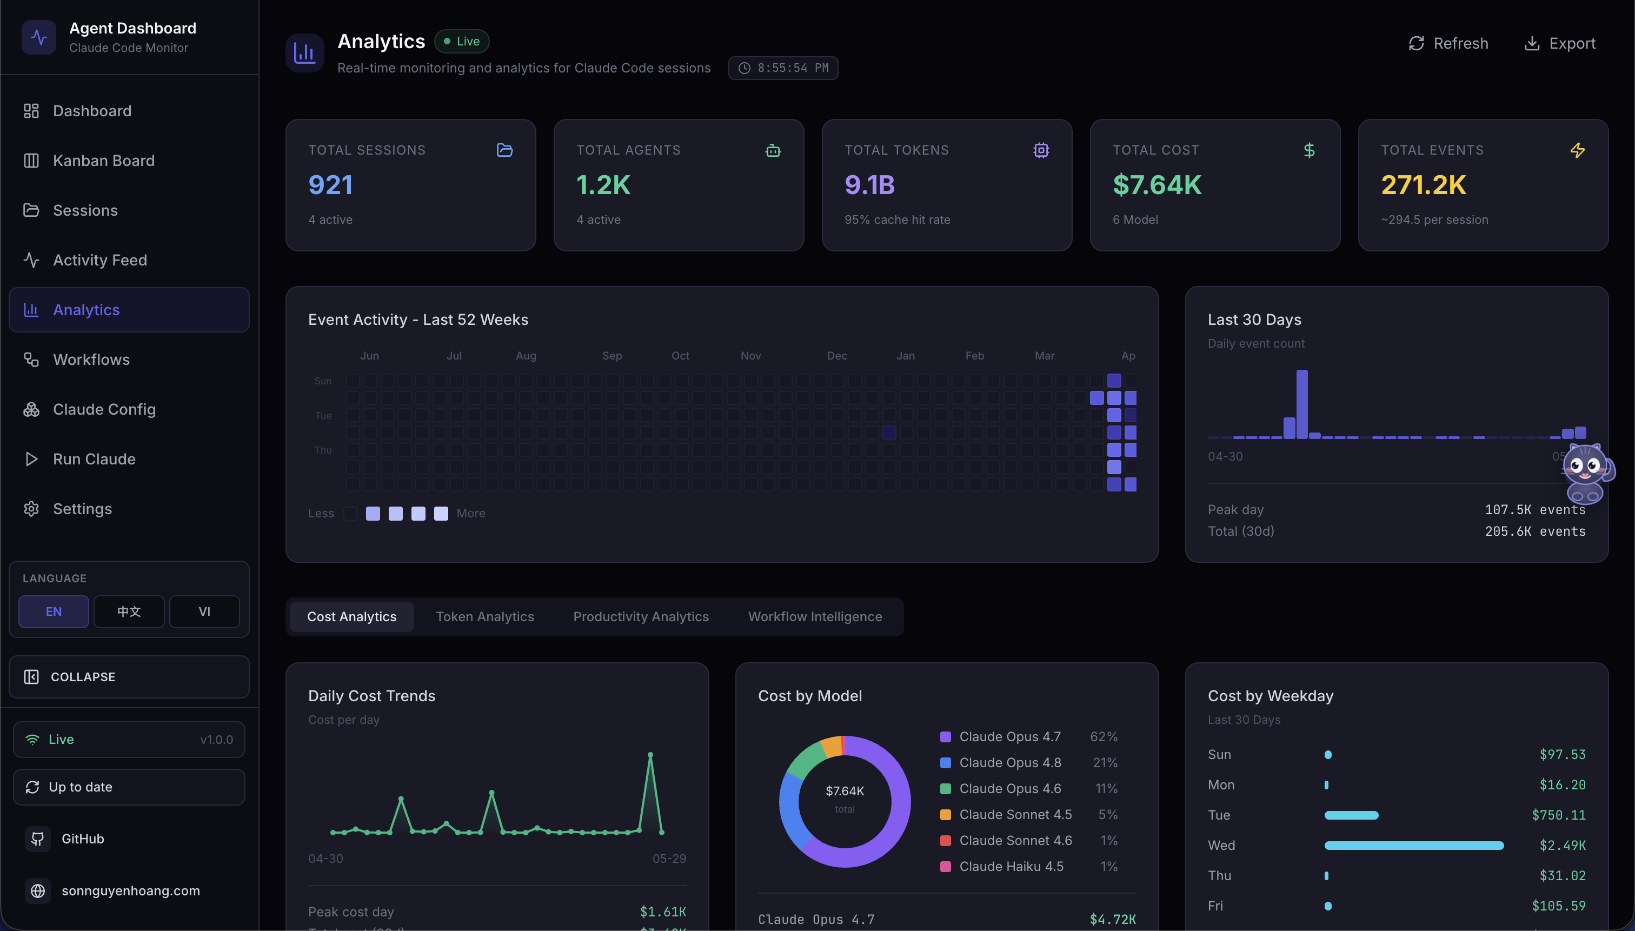
Task: Open Run Claude page
Action: coord(129,459)
